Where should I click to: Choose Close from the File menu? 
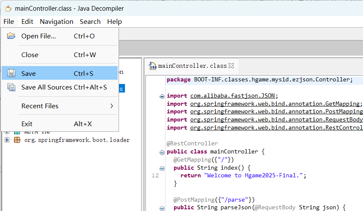[60, 55]
